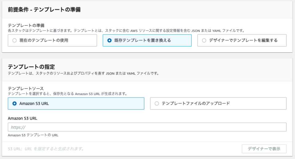Click the テンプレートの準備 description text

pyautogui.click(x=126, y=30)
